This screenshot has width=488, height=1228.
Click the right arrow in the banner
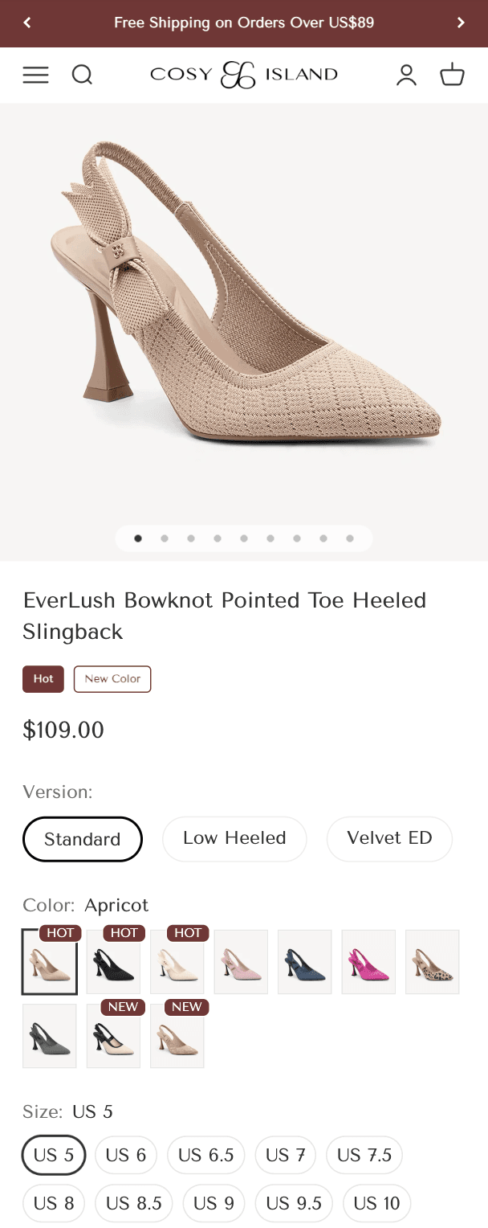(x=462, y=23)
